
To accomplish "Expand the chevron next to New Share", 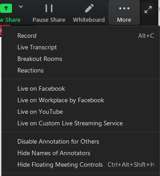I will pyautogui.click(x=21, y=7).
